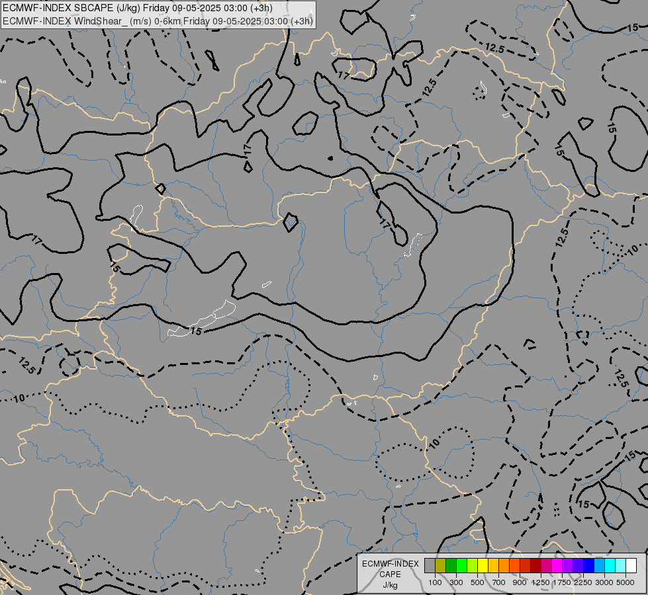The width and height of the screenshot is (648, 595).
Task: Click the 2250 tick label on the scale
Action: (583, 582)
